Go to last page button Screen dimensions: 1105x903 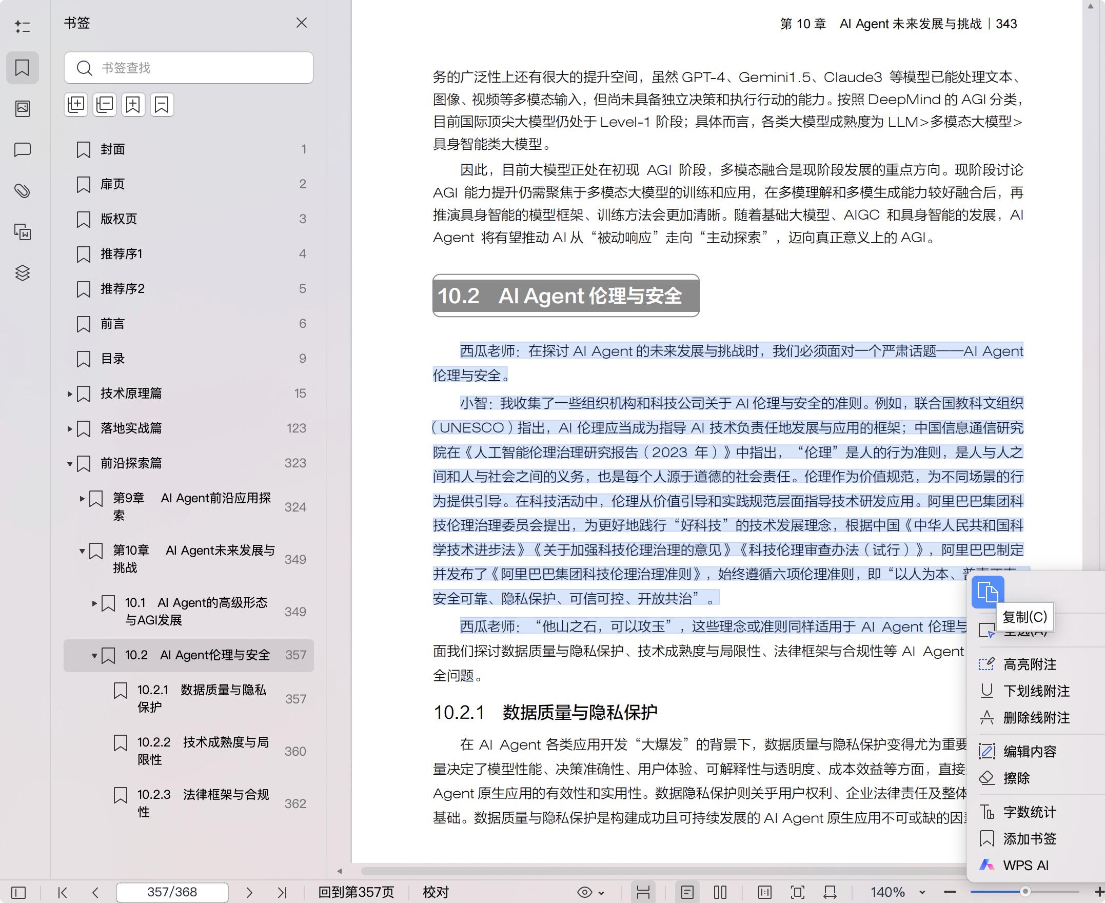tap(282, 893)
